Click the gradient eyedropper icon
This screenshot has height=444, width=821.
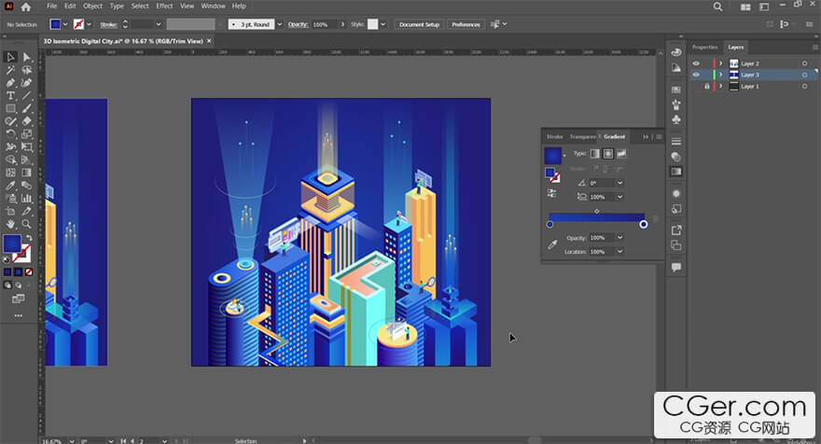(x=552, y=244)
